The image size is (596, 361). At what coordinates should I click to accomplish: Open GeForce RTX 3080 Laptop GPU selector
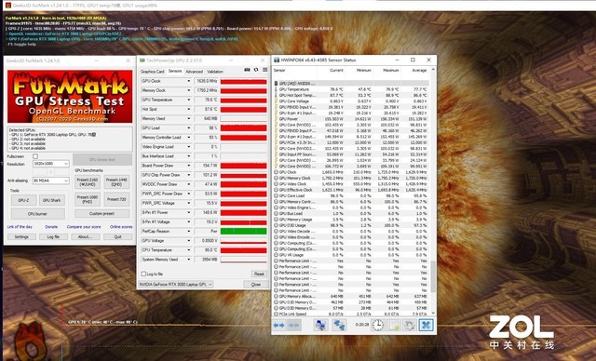point(176,285)
